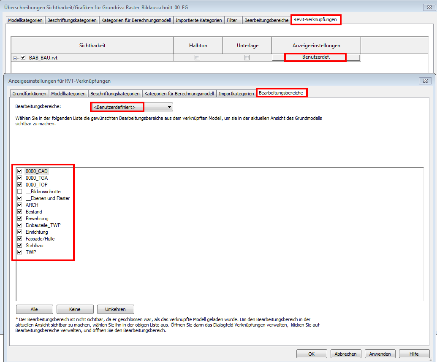Check the __Bildausschnitte workset checkbox
Viewport: 437px width, 362px height.
pos(19,192)
